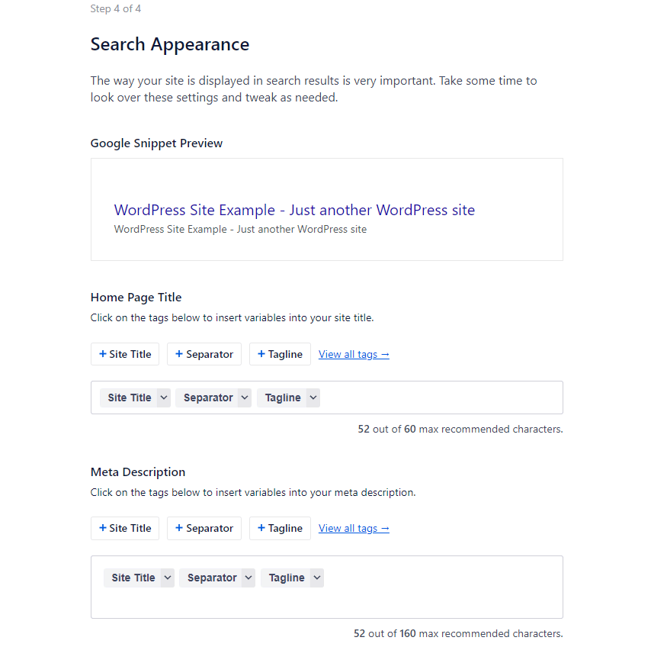
Task: Expand Separator chevron in Home Page Title field
Action: pyautogui.click(x=244, y=398)
